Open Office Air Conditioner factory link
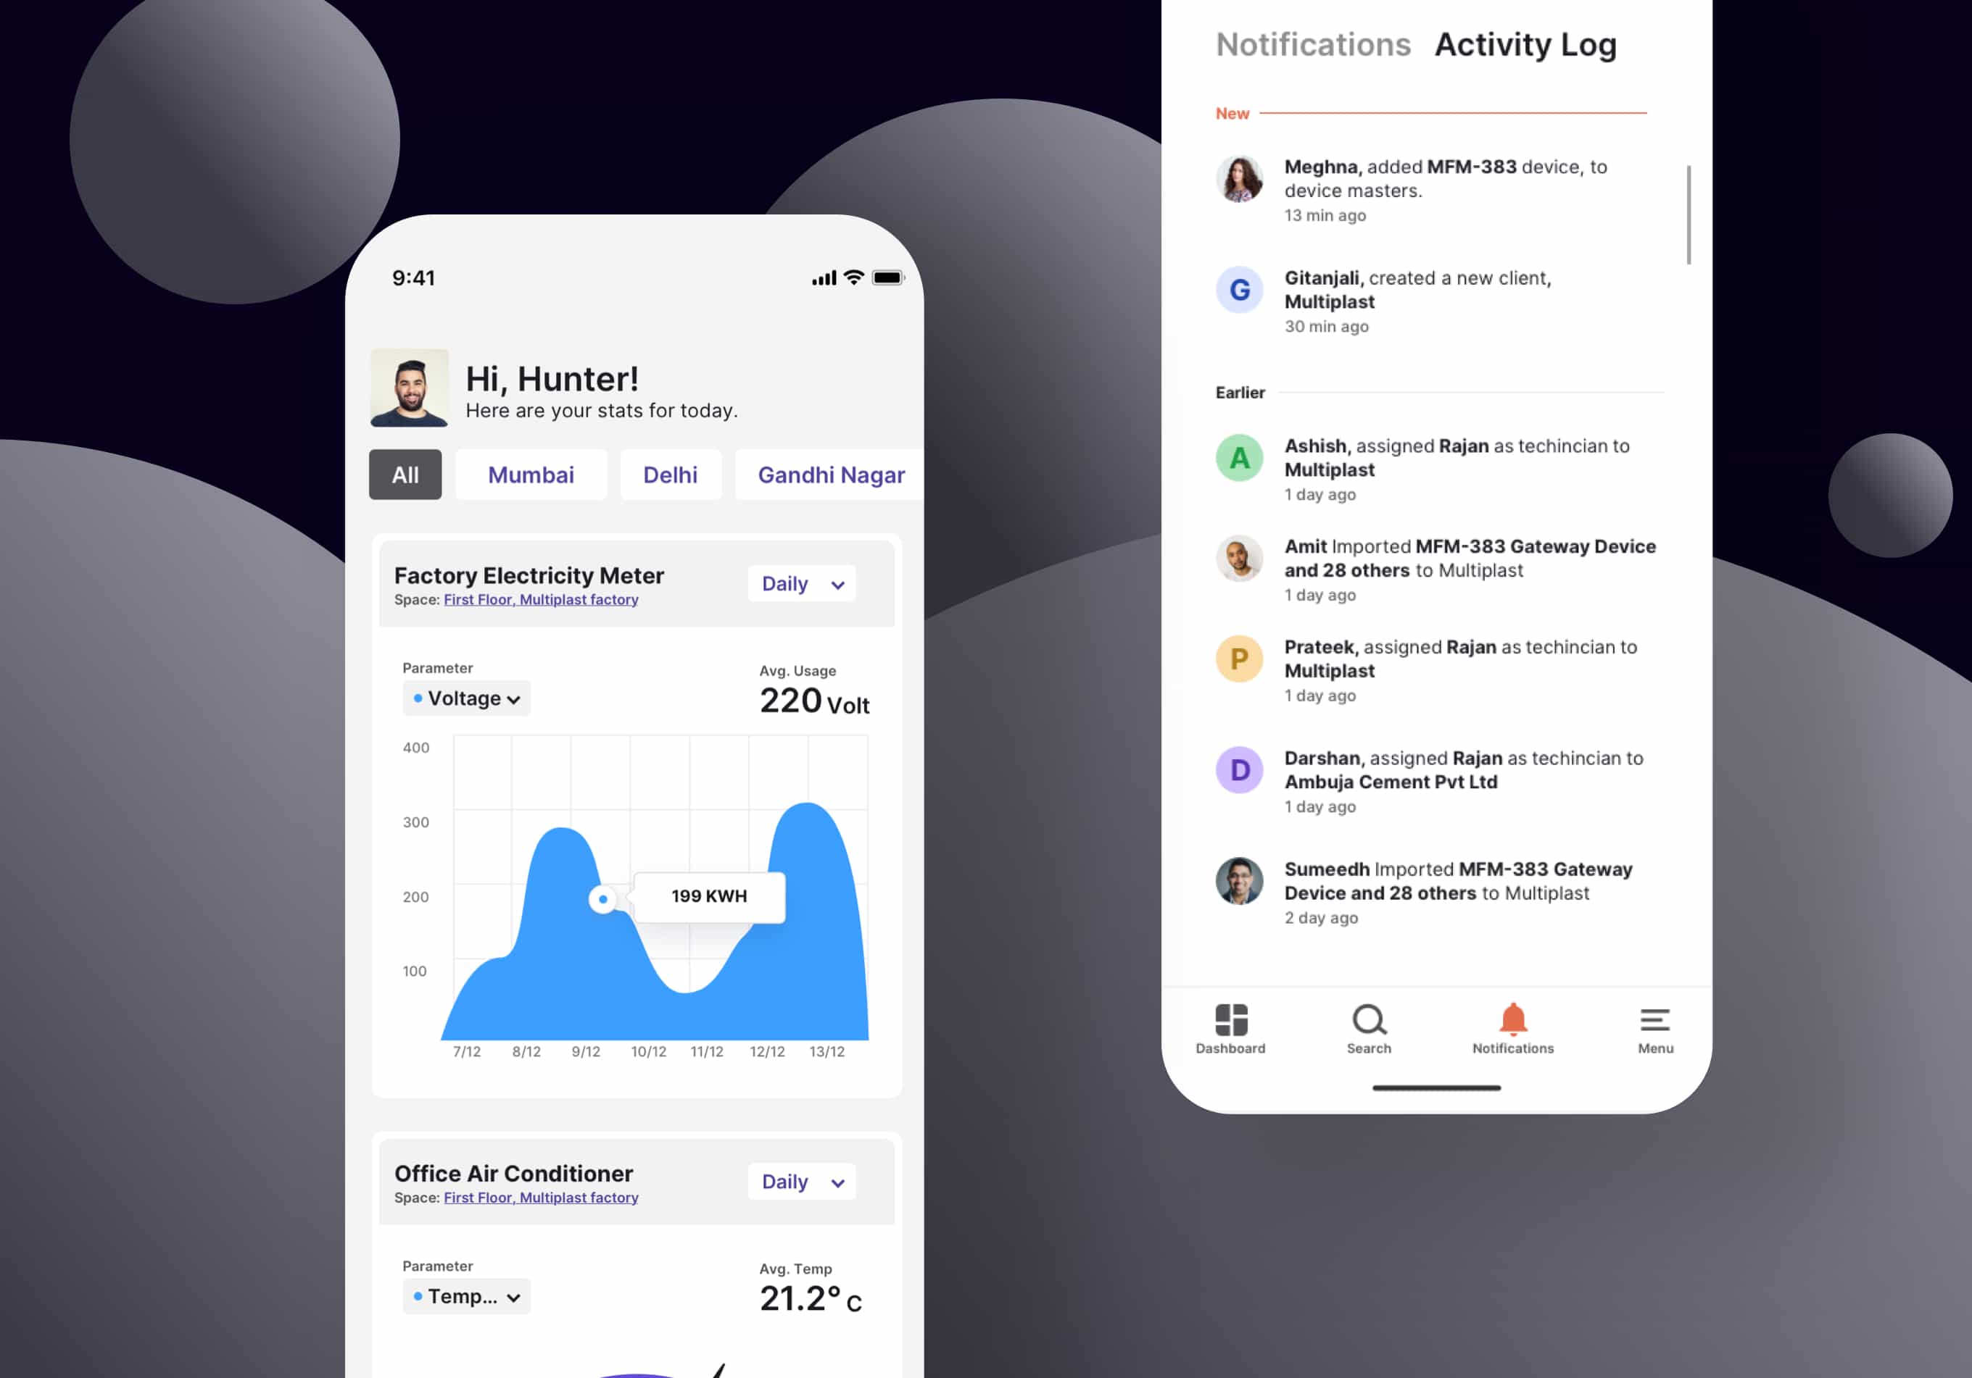This screenshot has height=1378, width=1972. pos(541,1197)
